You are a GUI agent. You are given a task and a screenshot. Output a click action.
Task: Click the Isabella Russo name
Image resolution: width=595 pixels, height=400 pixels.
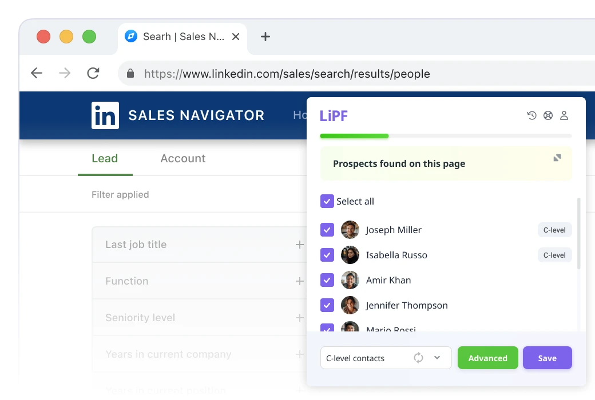396,255
